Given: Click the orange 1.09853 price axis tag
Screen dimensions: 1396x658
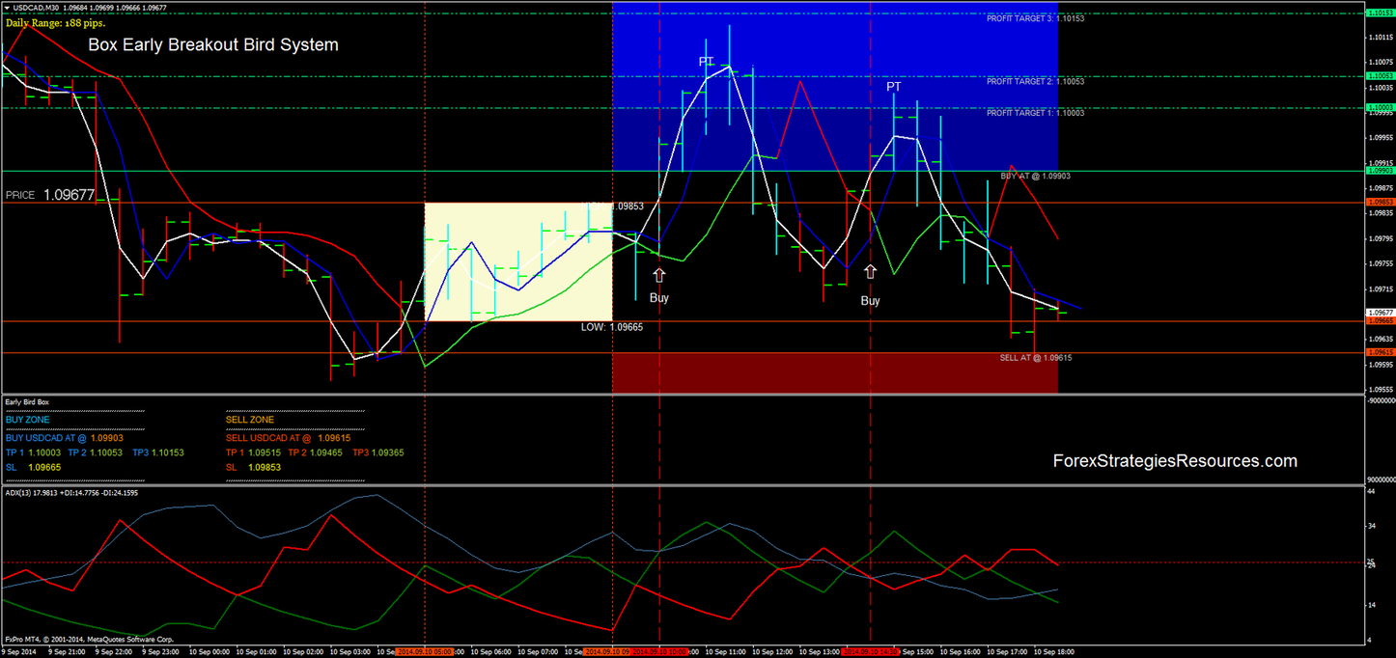Looking at the screenshot, I should click(1379, 202).
